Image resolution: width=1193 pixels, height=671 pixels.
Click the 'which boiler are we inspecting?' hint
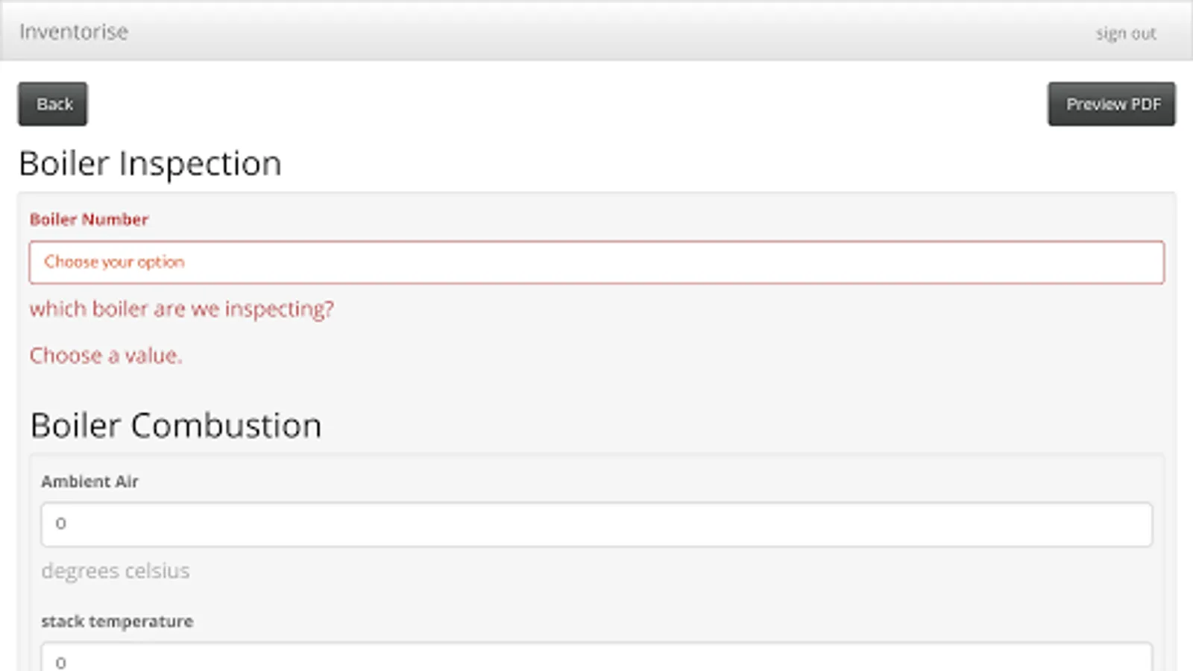pos(181,309)
